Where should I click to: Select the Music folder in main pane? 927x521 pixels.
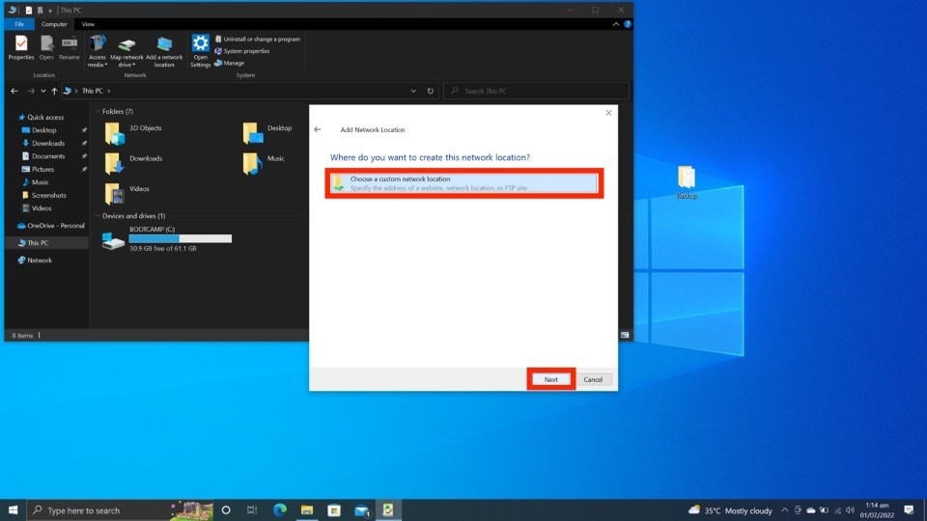pyautogui.click(x=264, y=164)
